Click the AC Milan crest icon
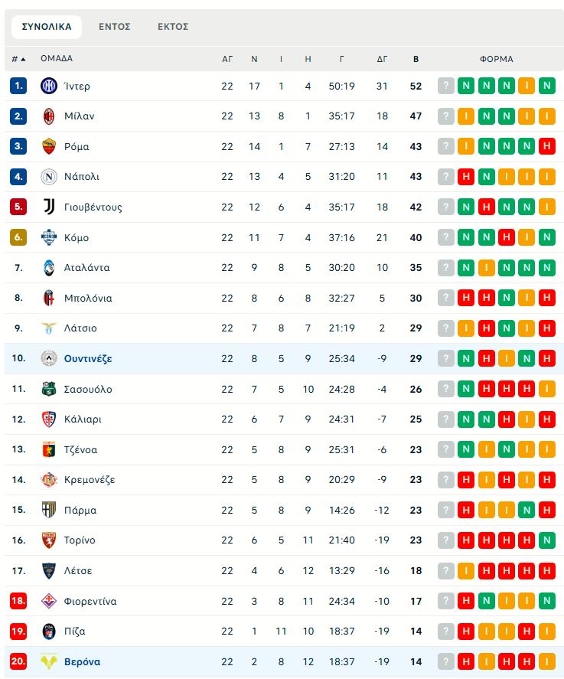The image size is (564, 679). (49, 116)
